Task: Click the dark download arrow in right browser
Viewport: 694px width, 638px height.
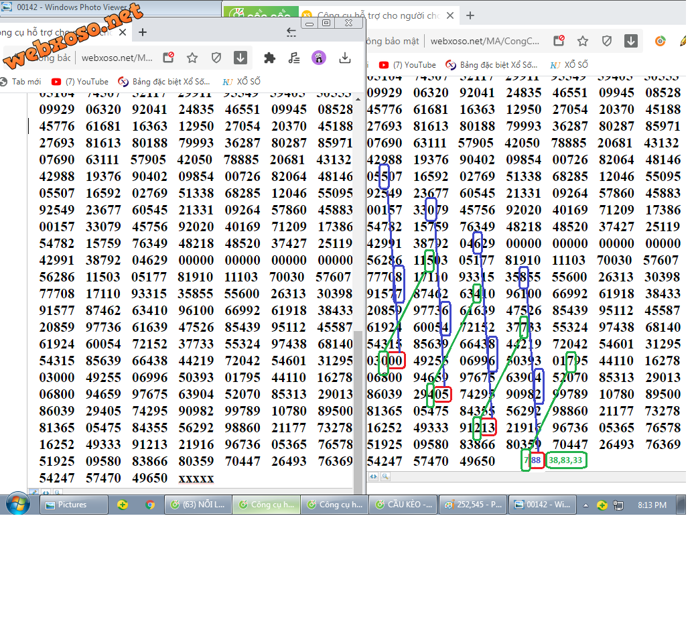Action: tap(631, 41)
